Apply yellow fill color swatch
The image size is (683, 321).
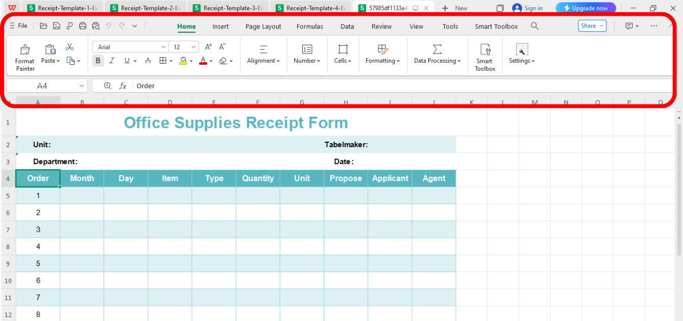point(183,61)
